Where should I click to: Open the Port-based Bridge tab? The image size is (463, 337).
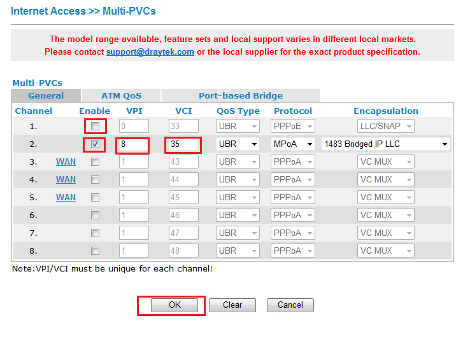(240, 96)
